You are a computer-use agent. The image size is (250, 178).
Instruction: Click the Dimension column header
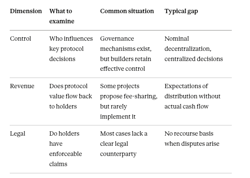pyautogui.click(x=26, y=11)
